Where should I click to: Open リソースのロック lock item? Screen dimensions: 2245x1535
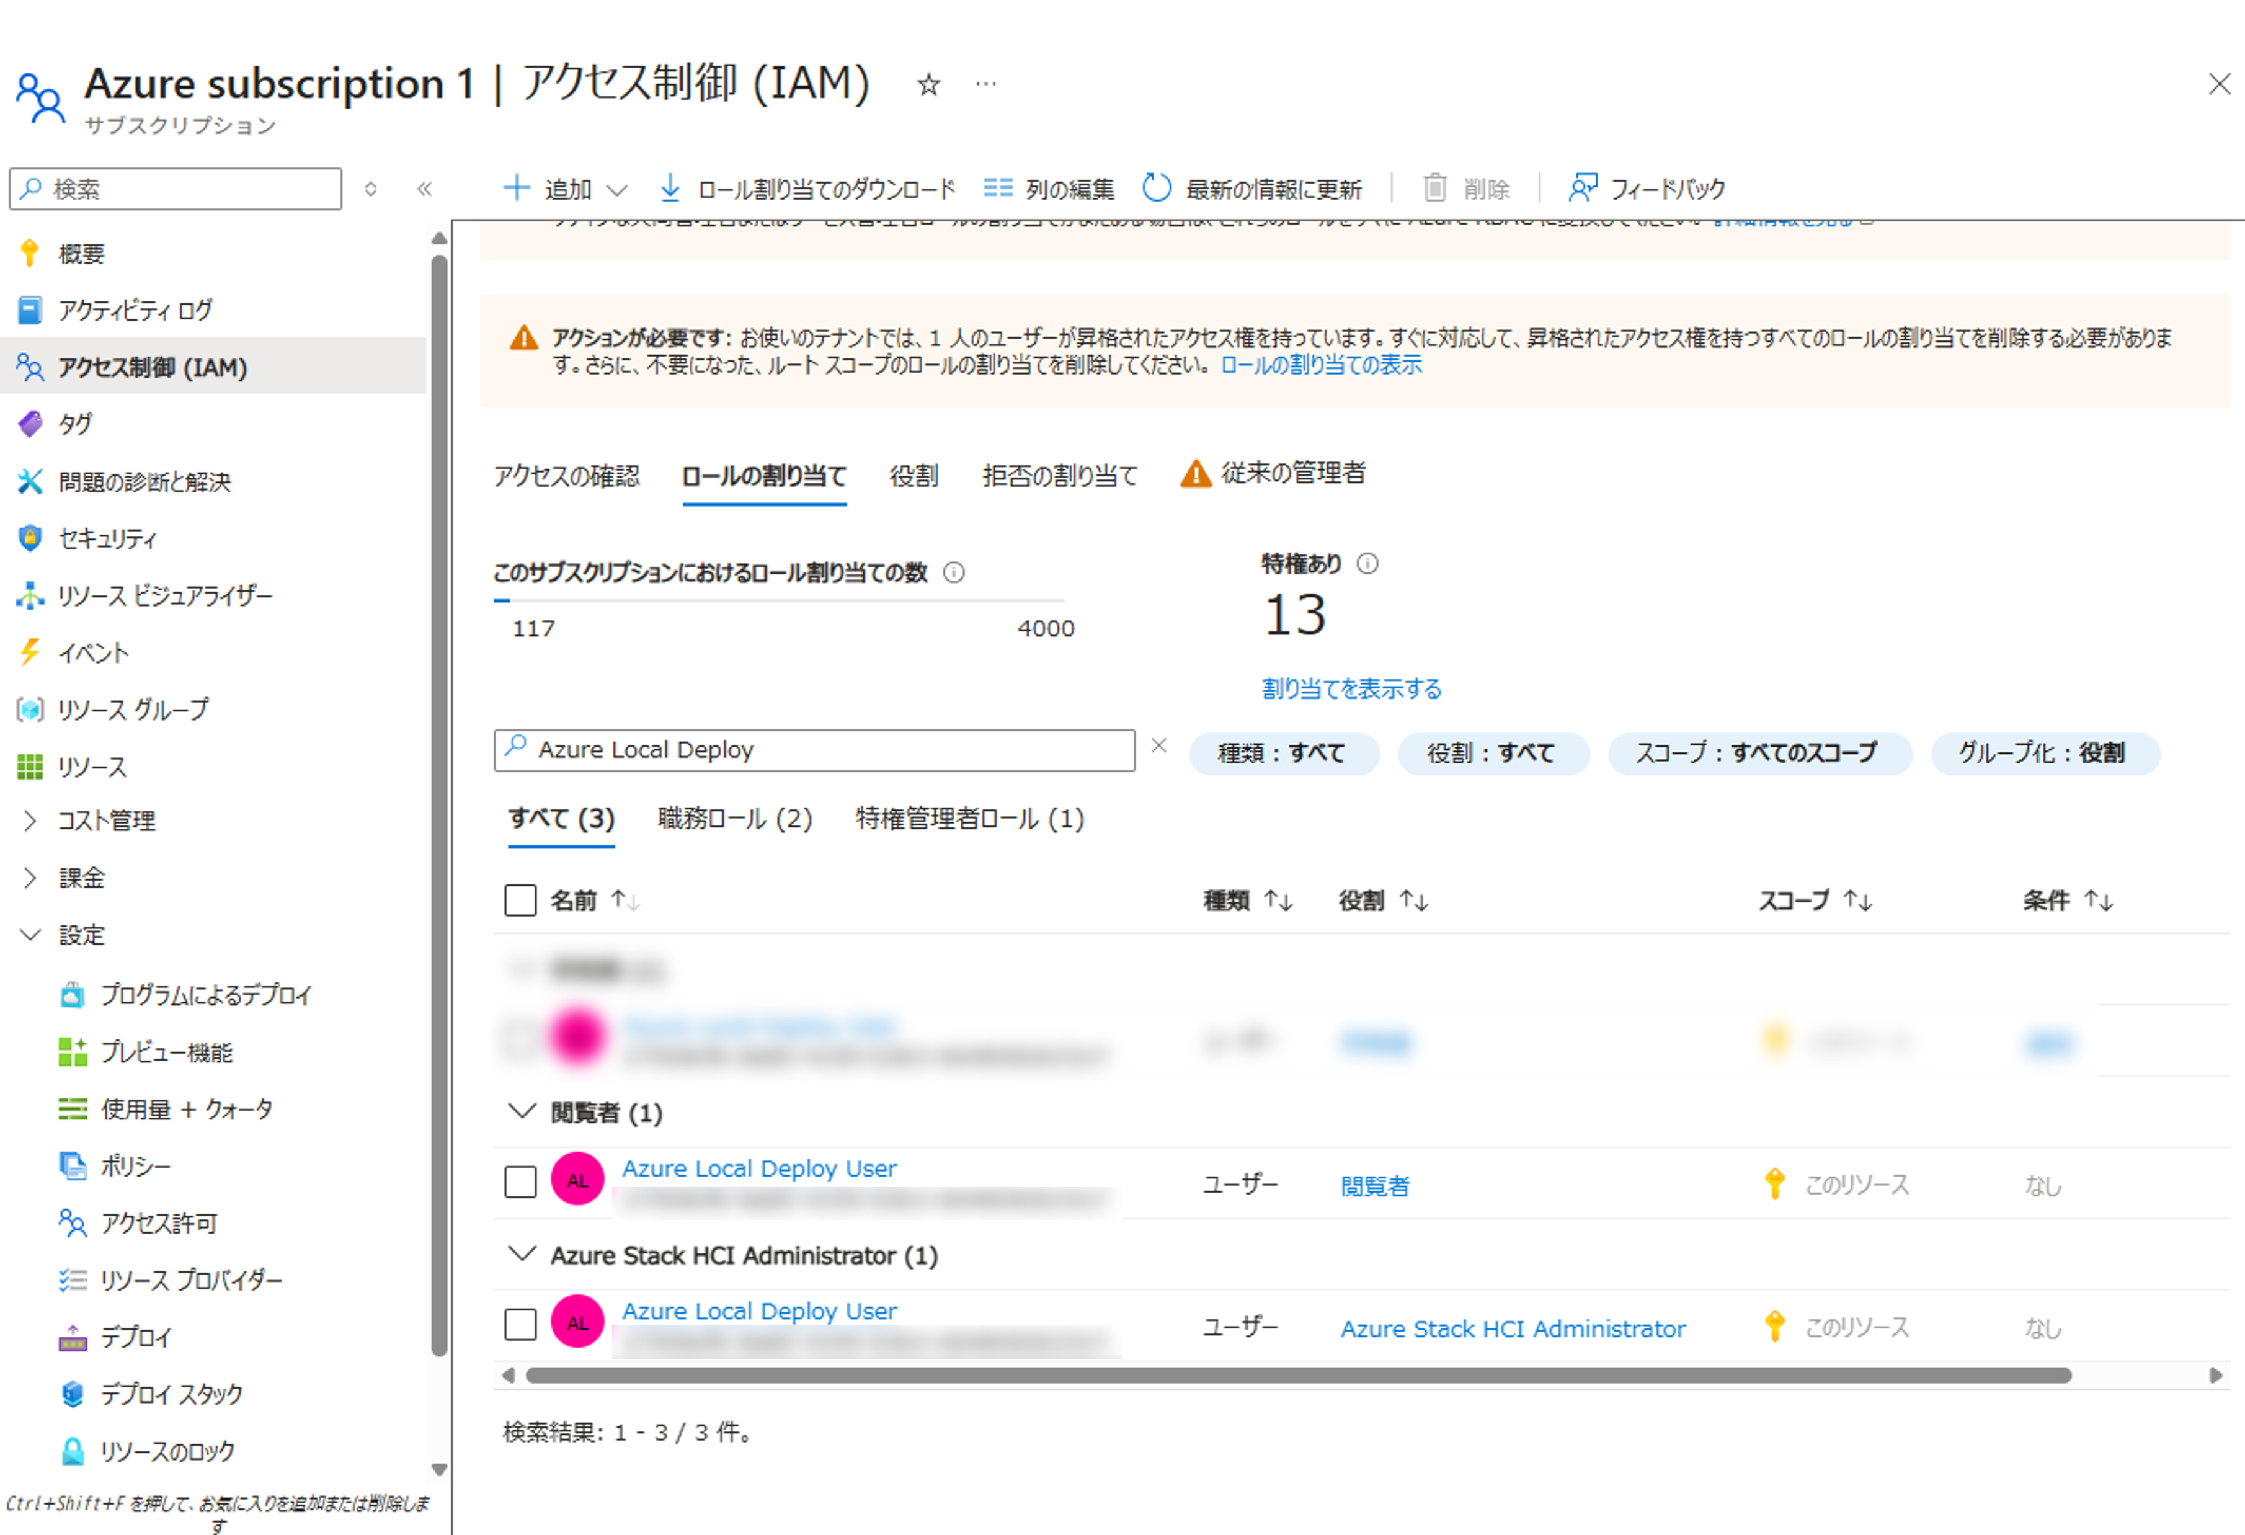tap(166, 1451)
